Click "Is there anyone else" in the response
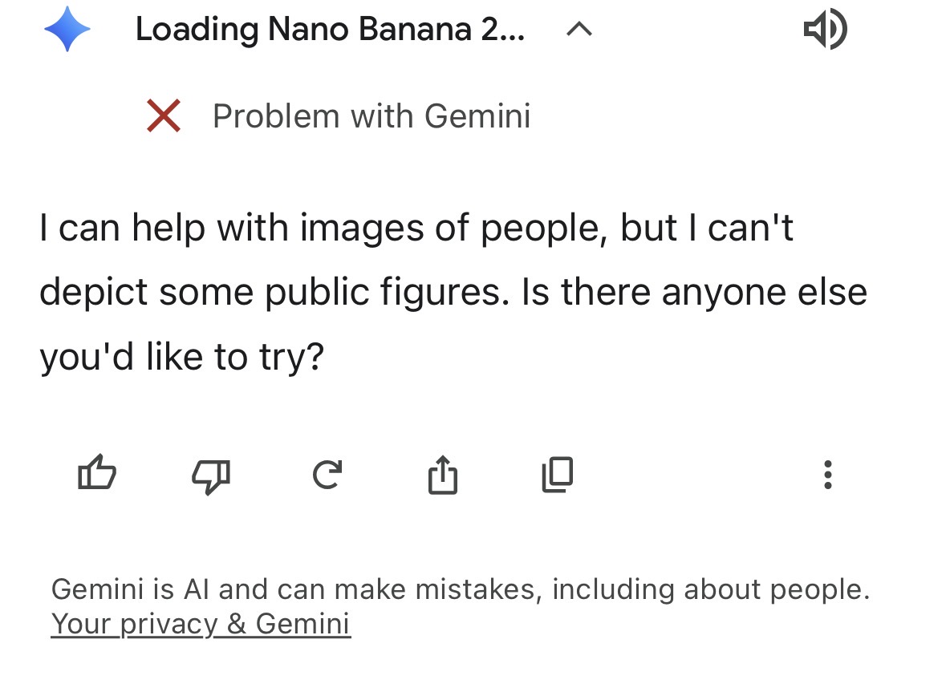This screenshot has height=700, width=946. [x=694, y=292]
